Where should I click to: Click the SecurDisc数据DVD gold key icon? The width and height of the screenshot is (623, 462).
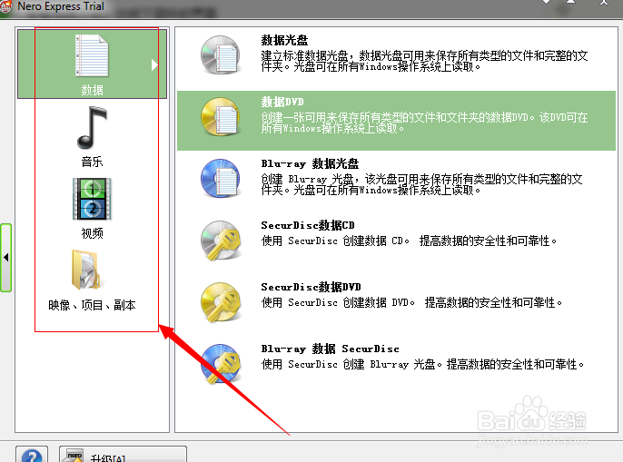(x=221, y=302)
